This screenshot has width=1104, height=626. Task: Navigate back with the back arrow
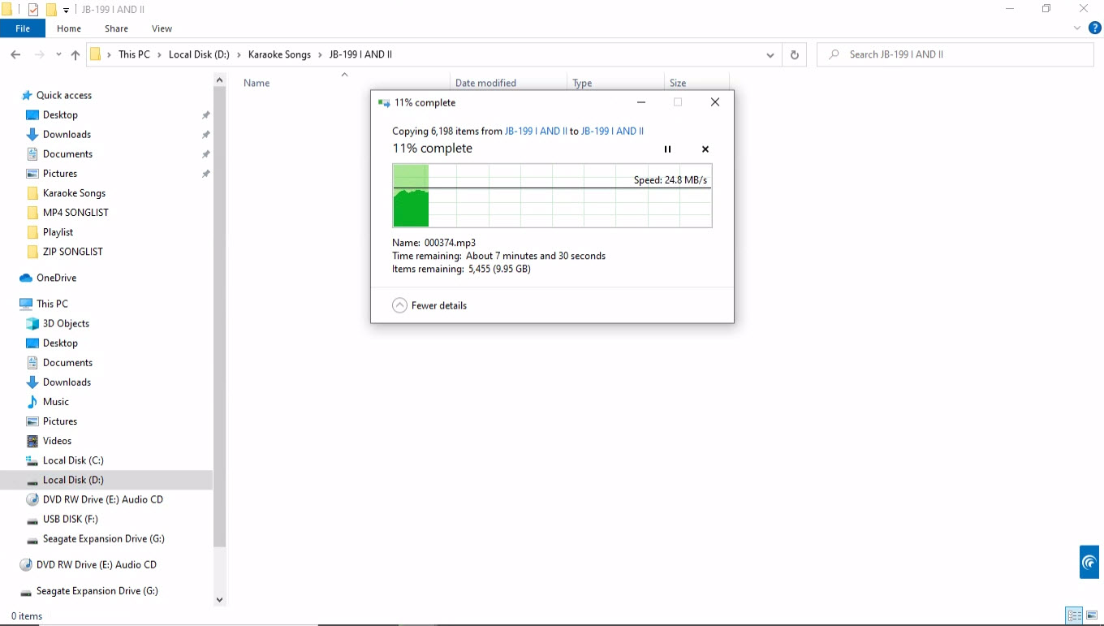[x=15, y=54]
